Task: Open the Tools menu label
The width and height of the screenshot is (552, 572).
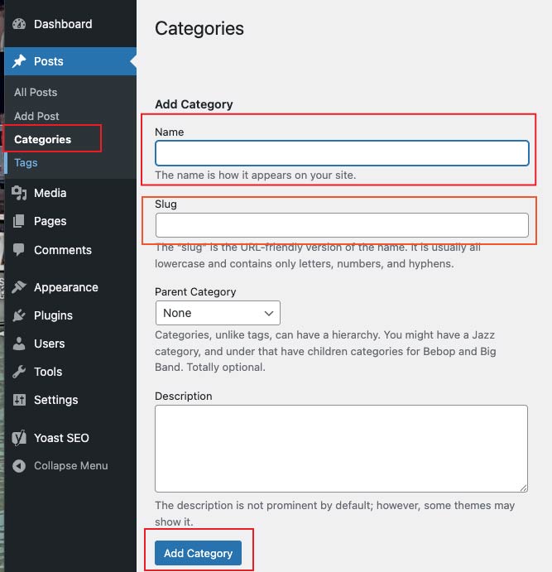Action: [x=48, y=372]
